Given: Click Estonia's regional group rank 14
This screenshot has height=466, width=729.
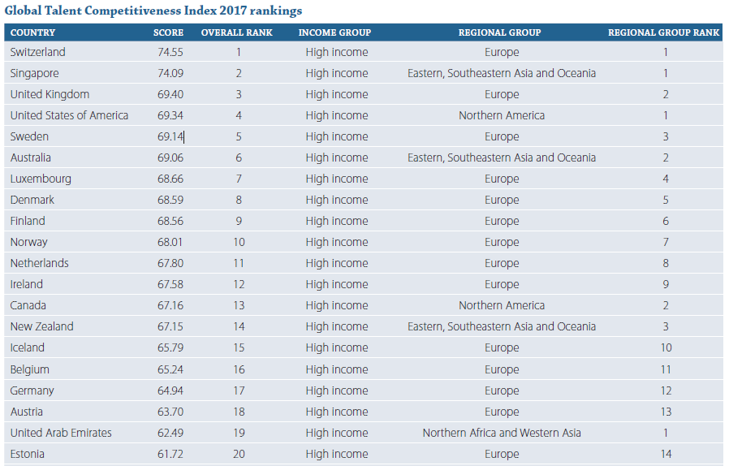Looking at the screenshot, I should [666, 454].
